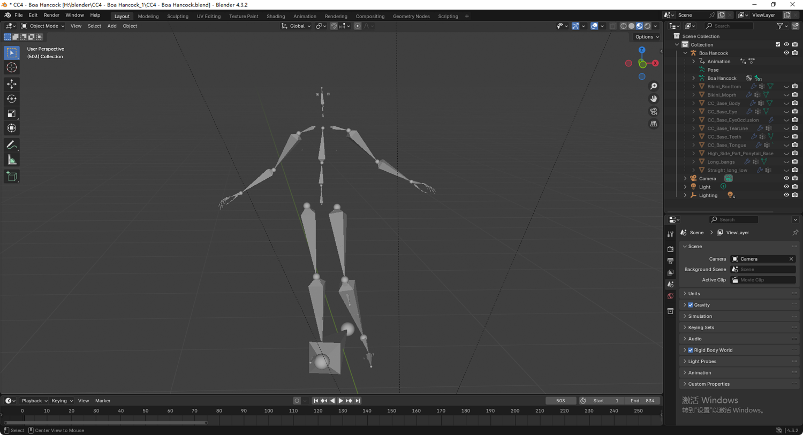Select the Measure tool

(11, 160)
